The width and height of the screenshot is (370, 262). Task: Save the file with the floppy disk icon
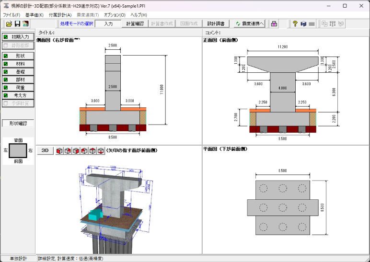coord(17,23)
